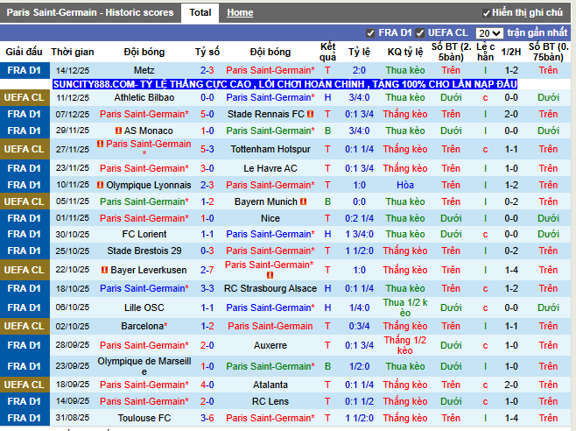The width and height of the screenshot is (576, 431).
Task: Toggle the Hiển thị ghi chú checkbox
Action: click(x=487, y=14)
